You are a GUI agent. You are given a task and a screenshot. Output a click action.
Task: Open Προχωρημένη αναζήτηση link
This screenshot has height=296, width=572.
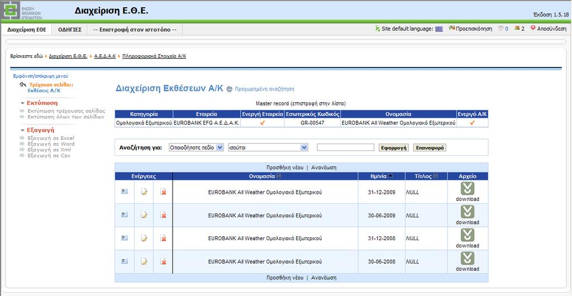click(264, 89)
